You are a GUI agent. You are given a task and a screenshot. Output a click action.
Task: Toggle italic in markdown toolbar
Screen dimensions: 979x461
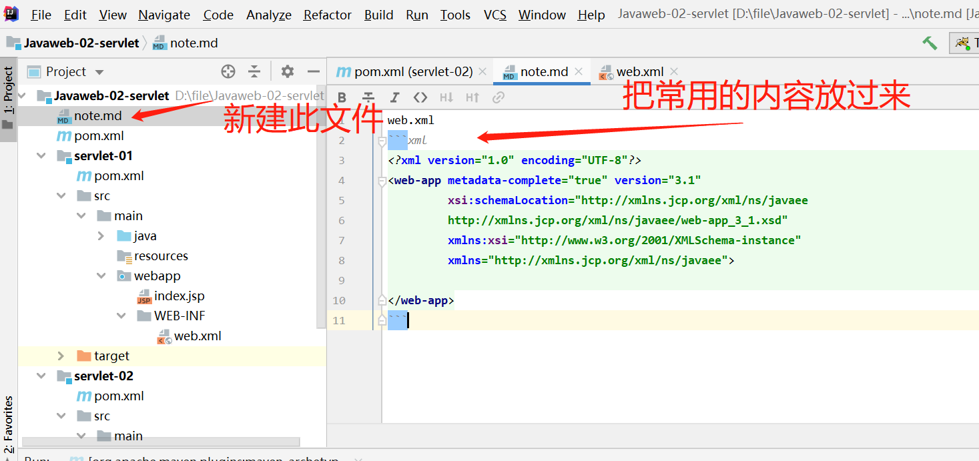pyautogui.click(x=394, y=97)
